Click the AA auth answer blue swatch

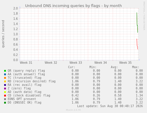(x=5, y=74)
